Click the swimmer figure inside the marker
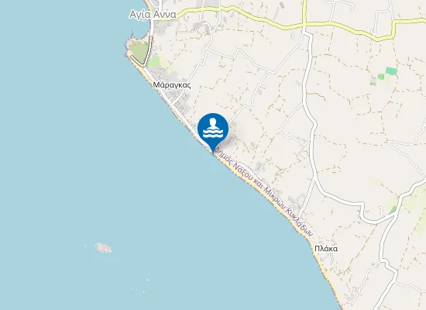 click(x=213, y=124)
